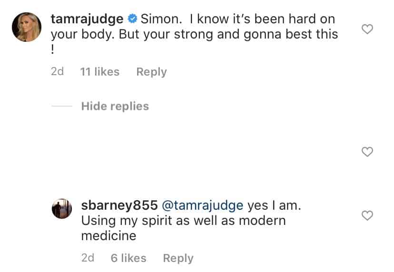
Task: Click the word medicine in sbarney855's reply
Action: coord(109,236)
